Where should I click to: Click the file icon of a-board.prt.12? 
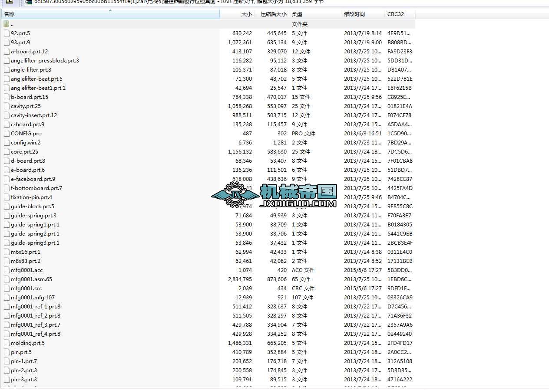click(7, 52)
